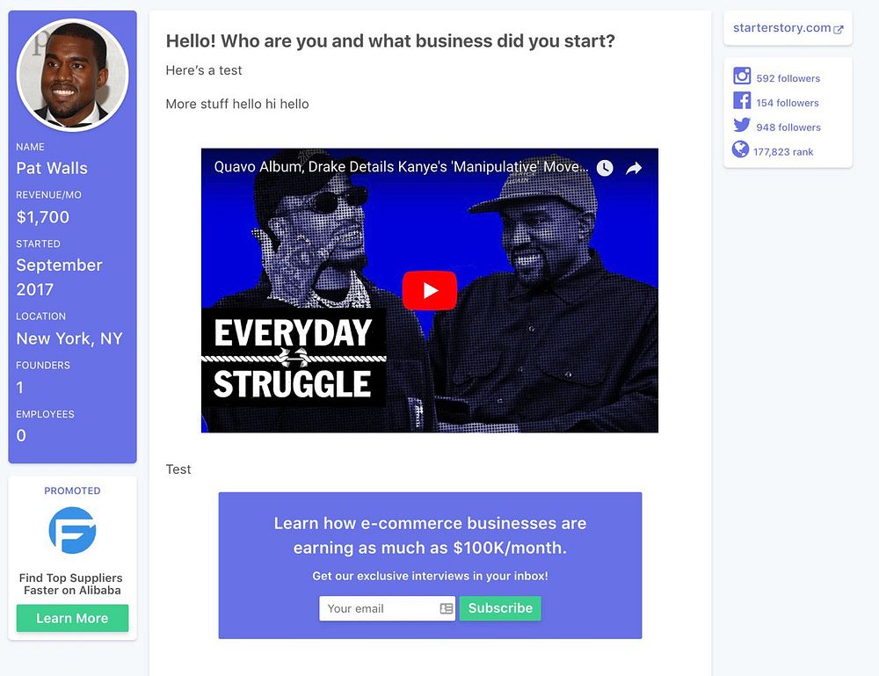The image size is (879, 676).
Task: Open the 948 followers Twitter link
Action: tap(788, 127)
